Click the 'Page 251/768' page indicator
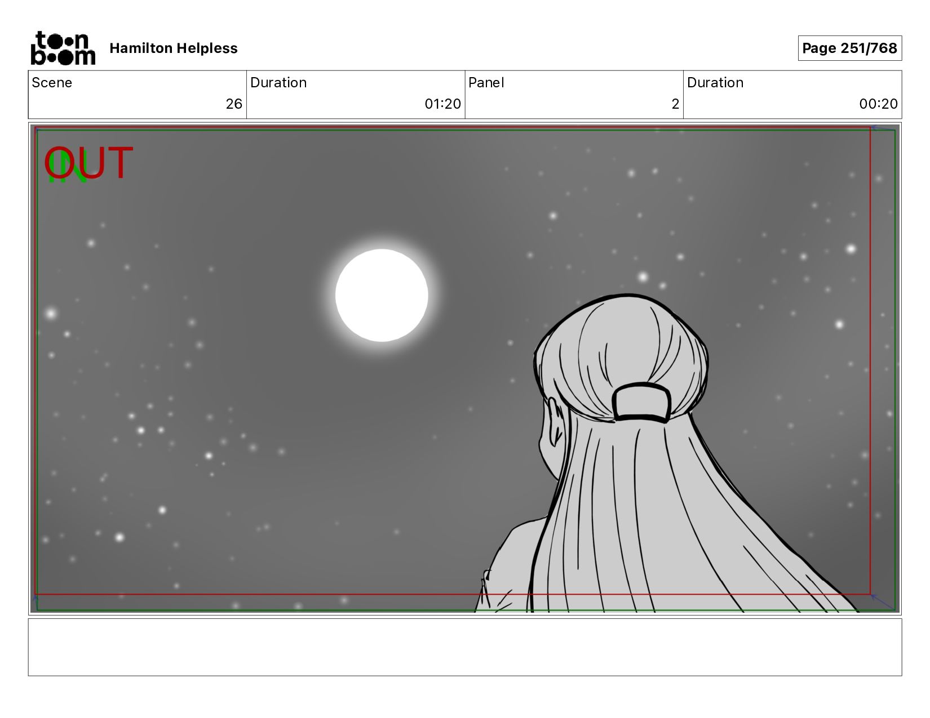This screenshot has height=718, width=930. coord(849,48)
